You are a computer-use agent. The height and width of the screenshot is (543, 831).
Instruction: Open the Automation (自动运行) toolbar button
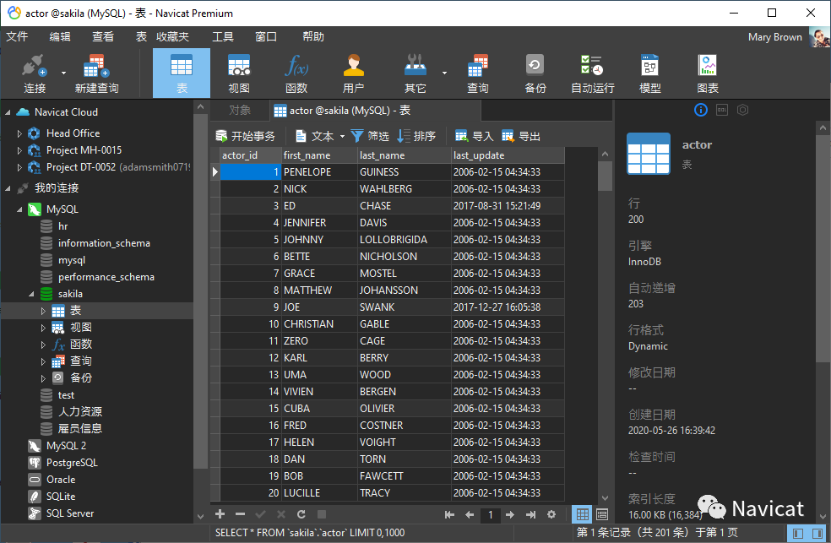(x=593, y=73)
